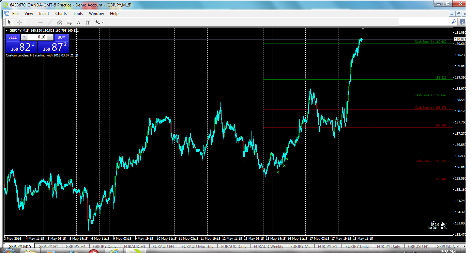Select the trendline drawing tool
This screenshot has height=253, width=471.
[50, 22]
